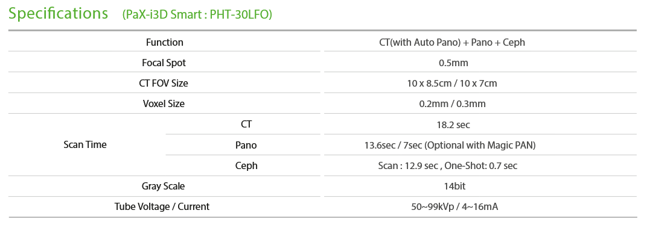
Task: Click the Function row label
Action: pos(165,42)
